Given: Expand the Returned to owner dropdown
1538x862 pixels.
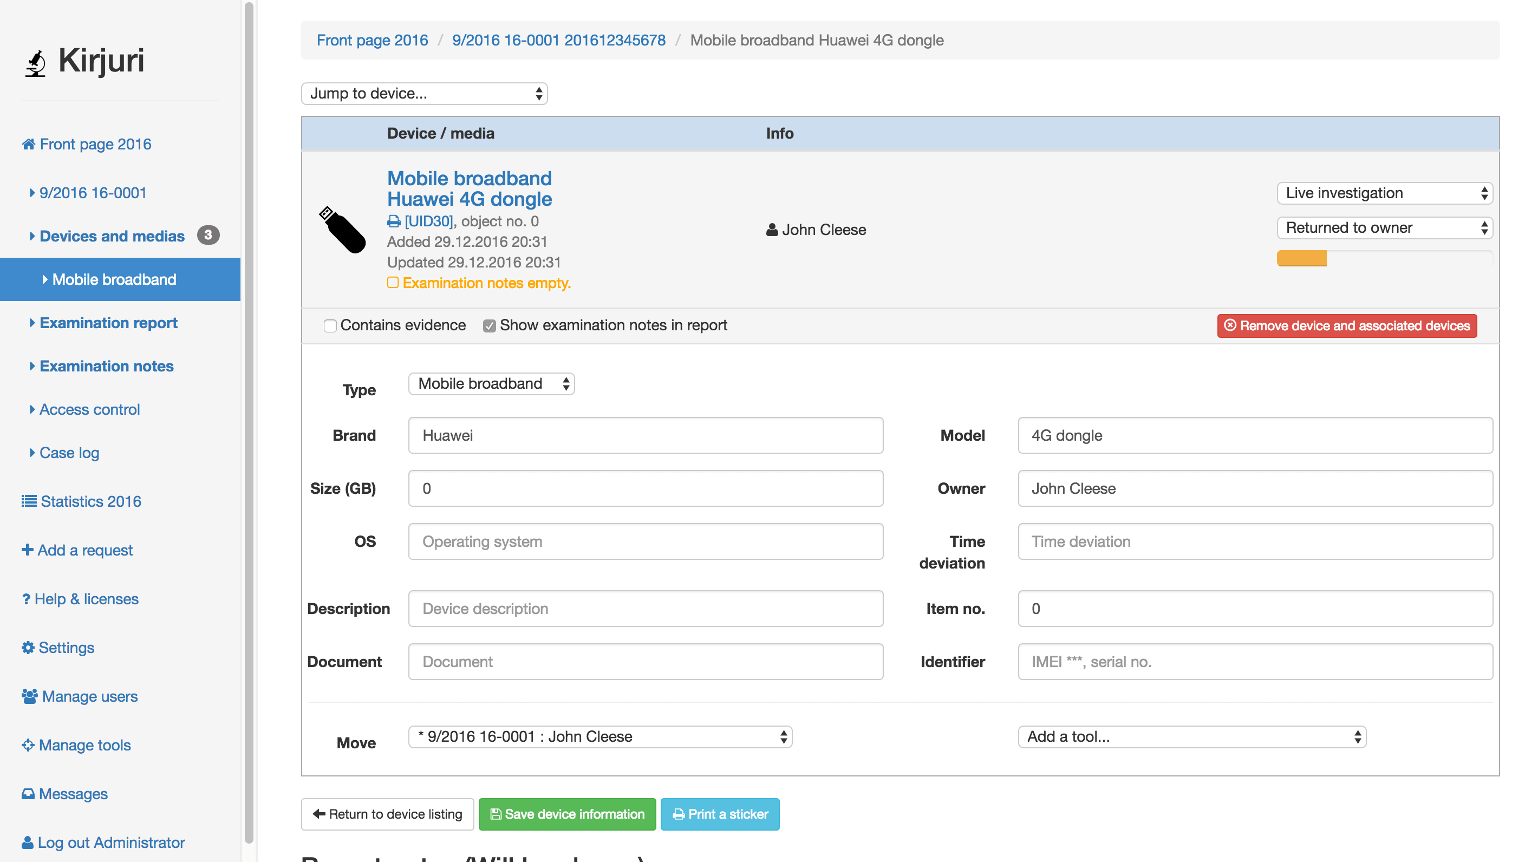Looking at the screenshot, I should click(x=1384, y=227).
